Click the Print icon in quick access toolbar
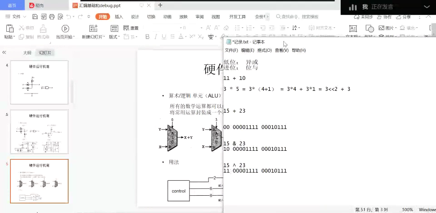The height and width of the screenshot is (213, 436). coord(52,17)
